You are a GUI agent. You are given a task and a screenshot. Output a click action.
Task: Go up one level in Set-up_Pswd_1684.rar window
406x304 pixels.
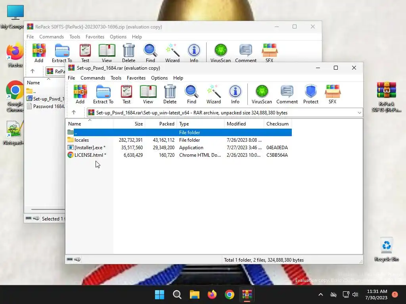click(x=74, y=112)
